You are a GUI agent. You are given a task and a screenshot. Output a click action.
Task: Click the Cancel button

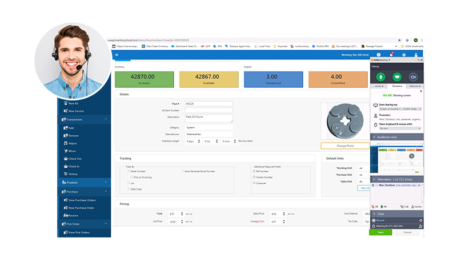407,232
